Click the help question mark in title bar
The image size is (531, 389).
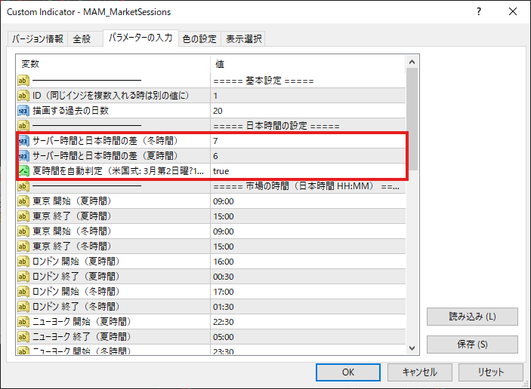pyautogui.click(x=479, y=11)
